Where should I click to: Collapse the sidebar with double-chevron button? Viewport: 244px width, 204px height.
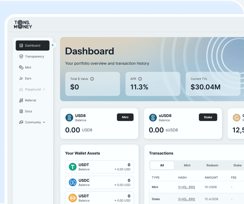[53, 45]
